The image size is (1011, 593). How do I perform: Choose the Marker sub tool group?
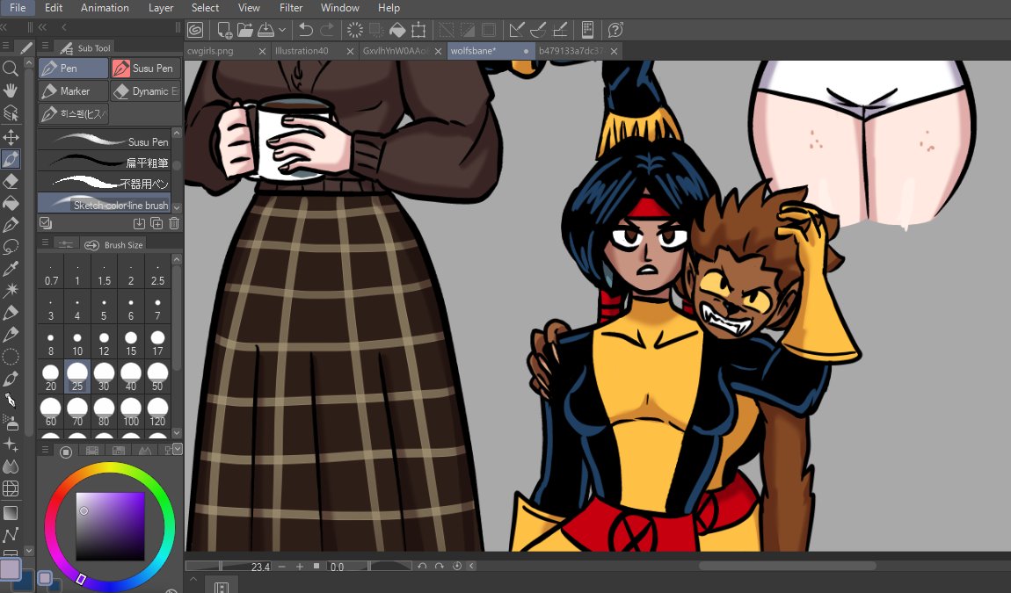click(x=73, y=91)
